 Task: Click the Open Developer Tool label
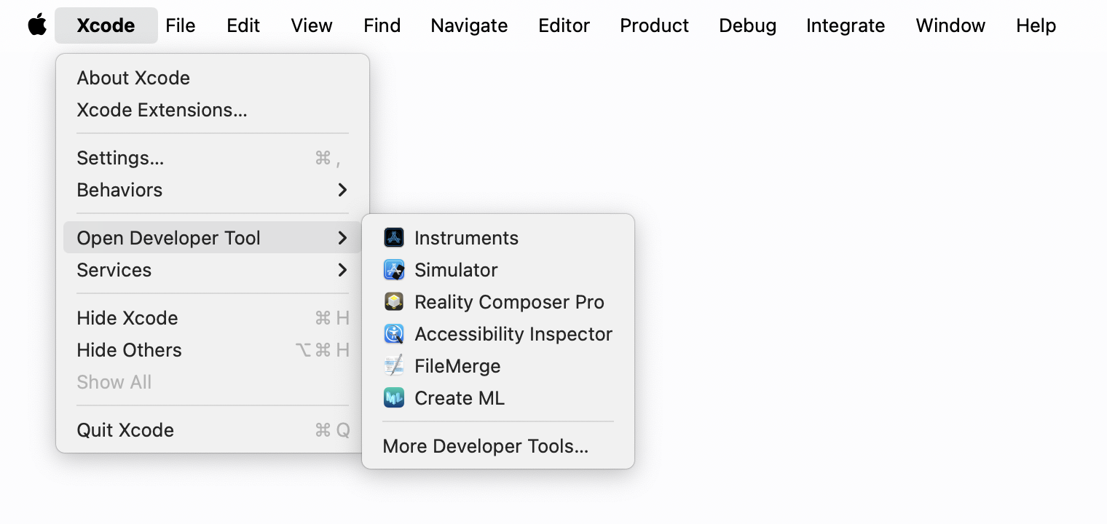[169, 238]
